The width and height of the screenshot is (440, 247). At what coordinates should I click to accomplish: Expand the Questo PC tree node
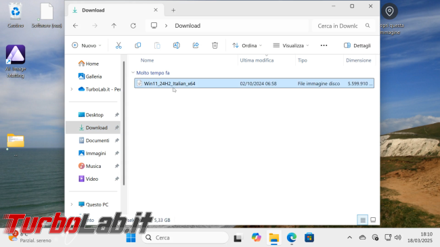coord(72,204)
